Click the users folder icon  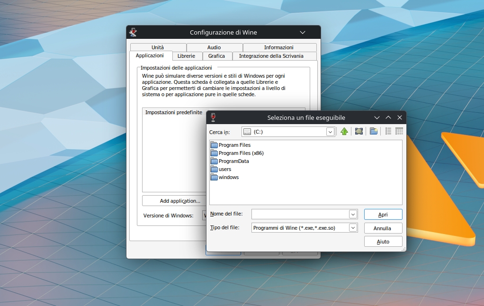[214, 169]
